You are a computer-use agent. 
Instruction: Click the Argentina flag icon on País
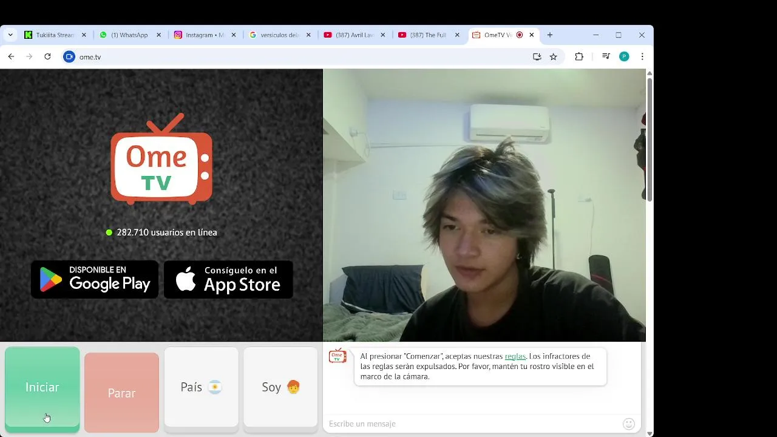(215, 387)
